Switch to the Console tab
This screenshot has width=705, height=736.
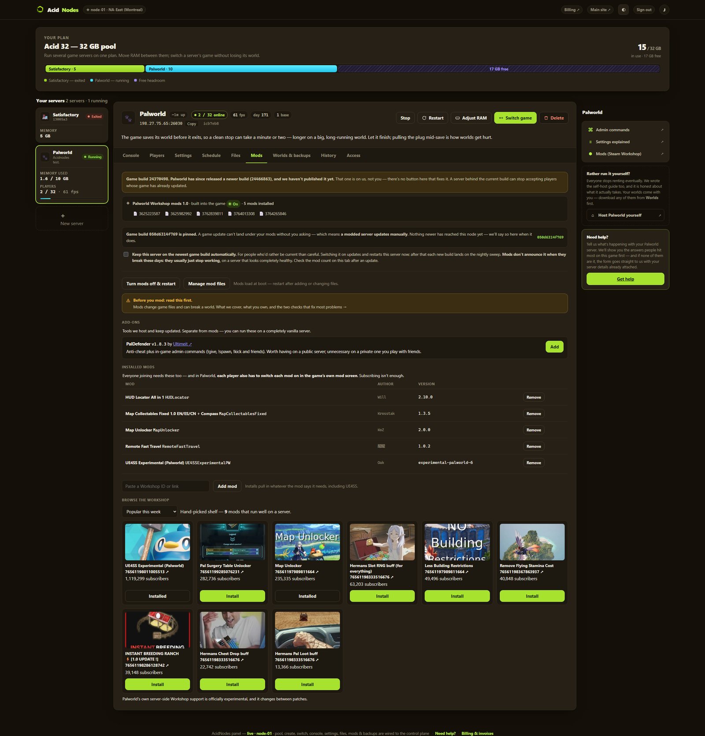click(x=131, y=156)
